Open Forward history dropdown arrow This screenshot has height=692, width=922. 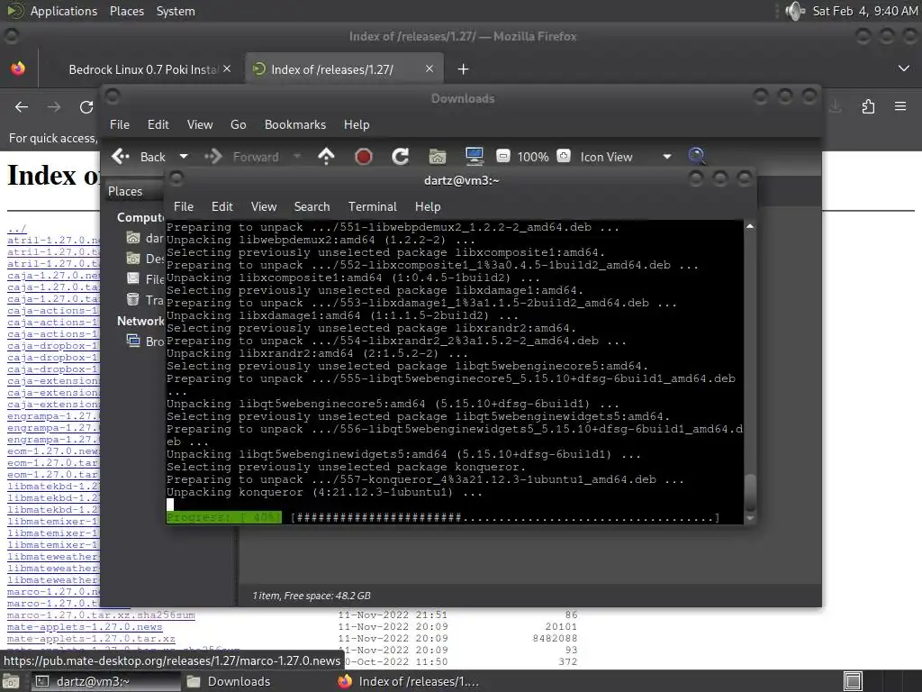(297, 157)
